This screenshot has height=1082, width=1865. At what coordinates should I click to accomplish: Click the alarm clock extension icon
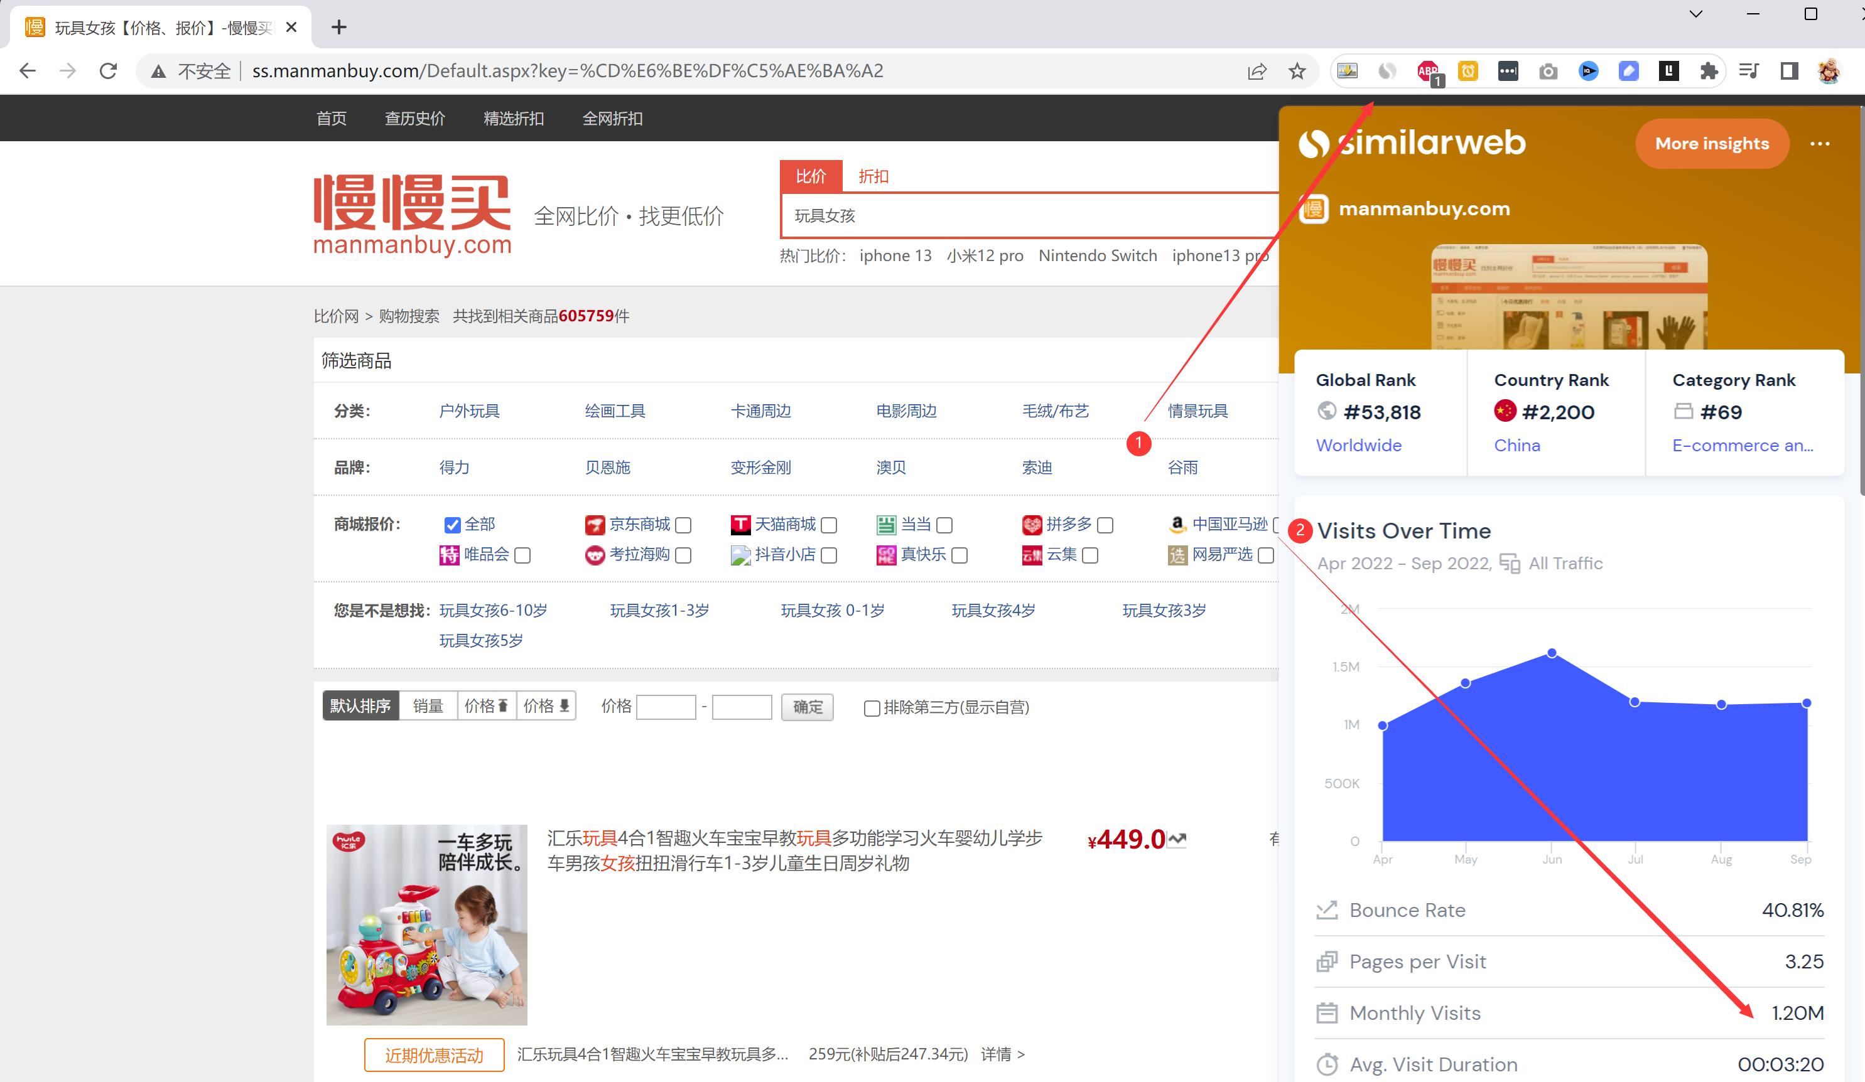1468,70
